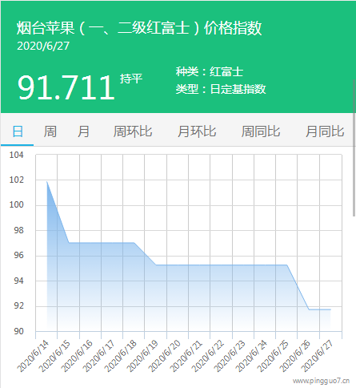Click the 持平 status label
This screenshot has width=356, height=388.
click(x=131, y=79)
